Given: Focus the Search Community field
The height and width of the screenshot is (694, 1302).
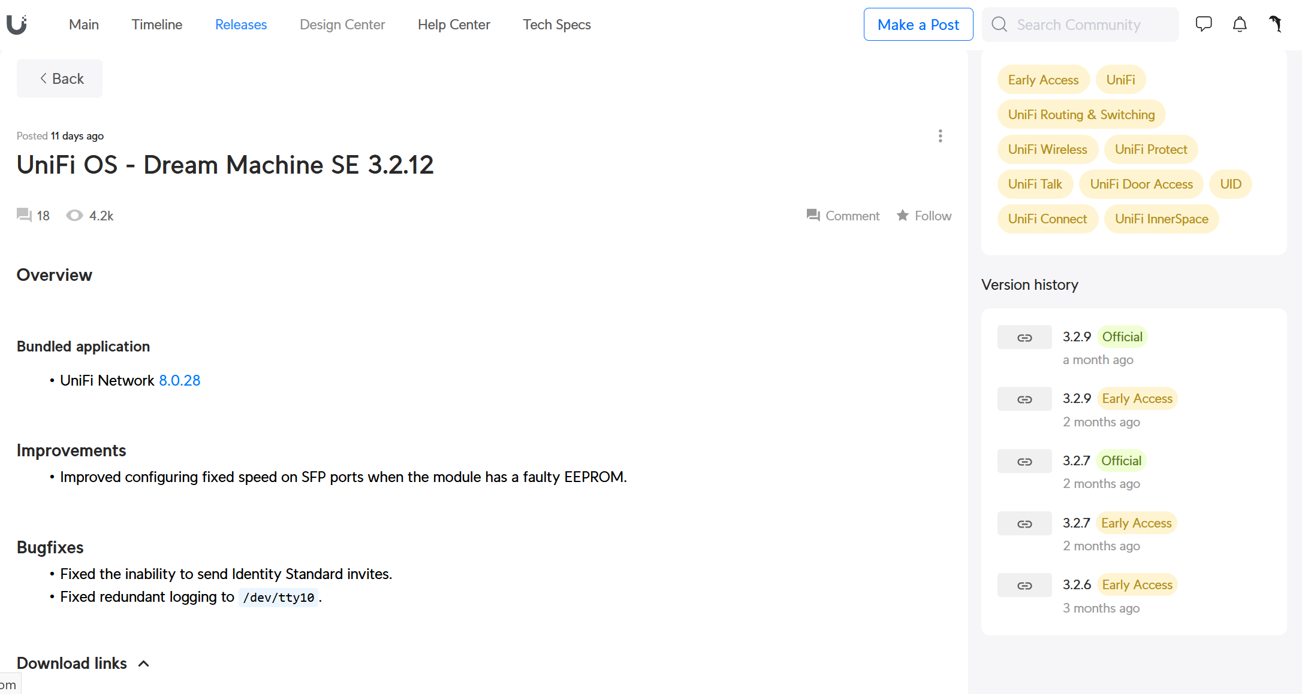Looking at the screenshot, I should [x=1080, y=25].
